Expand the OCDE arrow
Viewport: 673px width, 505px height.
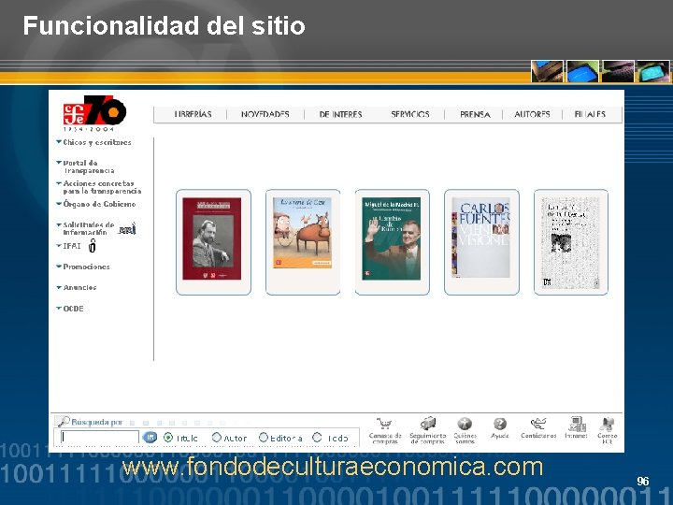(59, 308)
